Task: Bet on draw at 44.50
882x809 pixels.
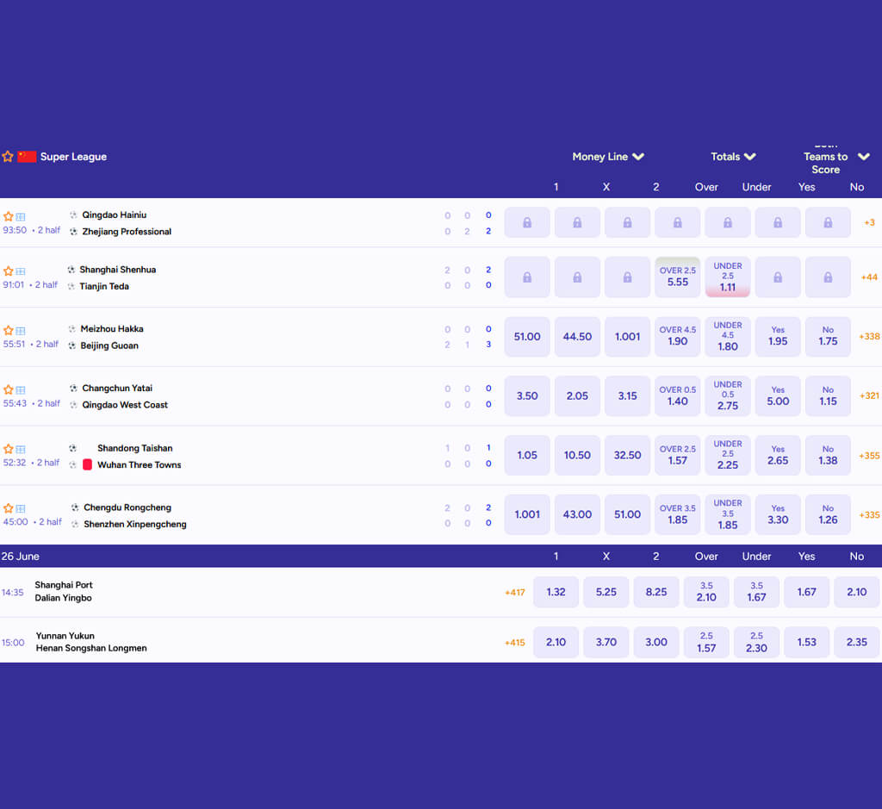Action: [x=577, y=336]
